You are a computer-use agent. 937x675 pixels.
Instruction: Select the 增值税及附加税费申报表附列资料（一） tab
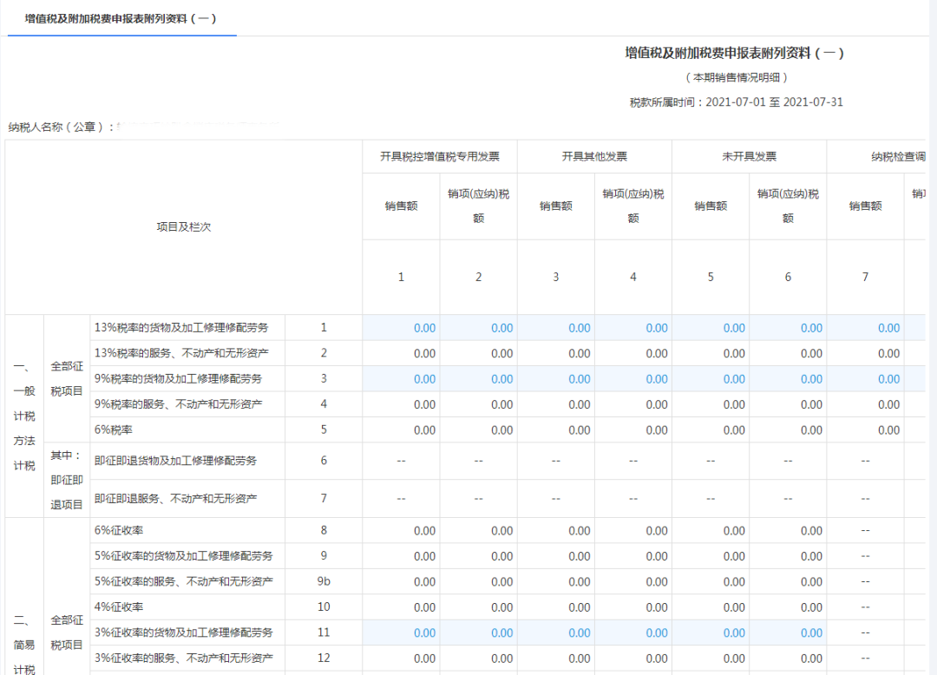(121, 18)
